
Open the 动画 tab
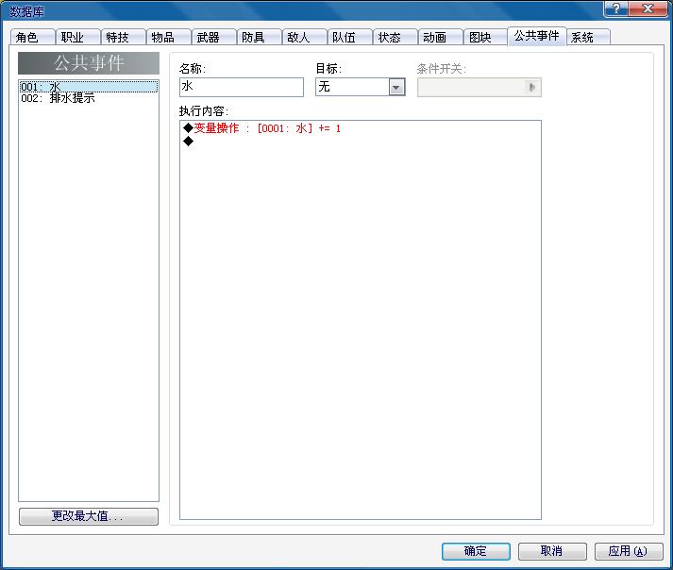(x=441, y=38)
